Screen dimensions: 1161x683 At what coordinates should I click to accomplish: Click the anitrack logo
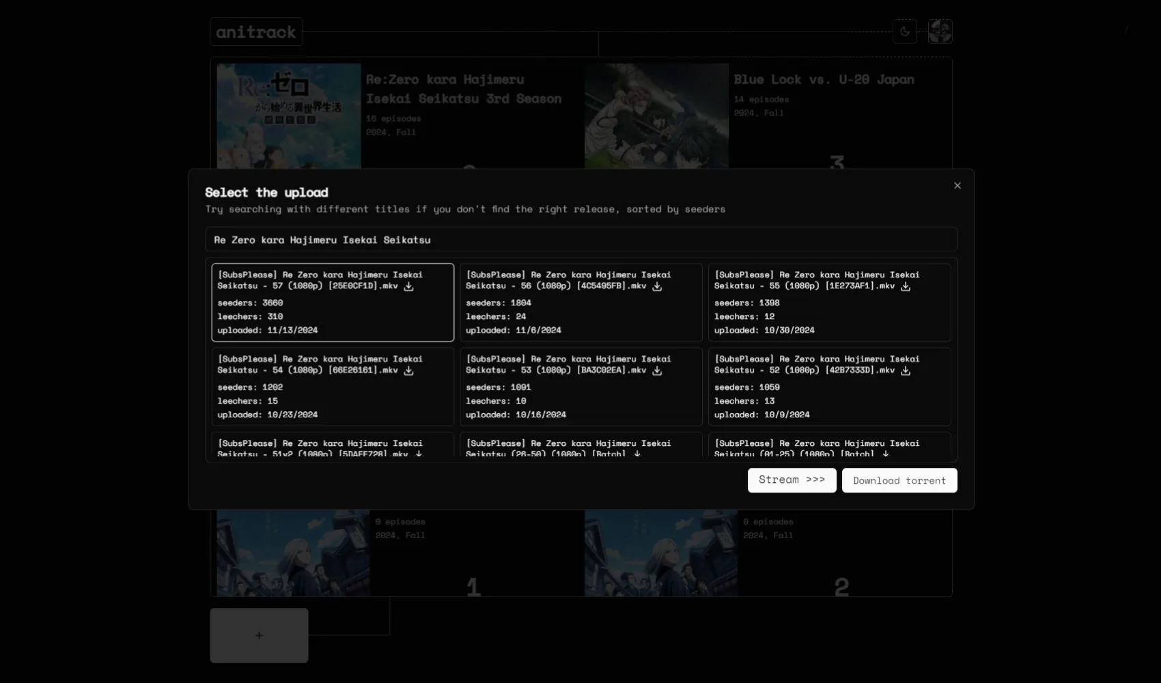(256, 32)
